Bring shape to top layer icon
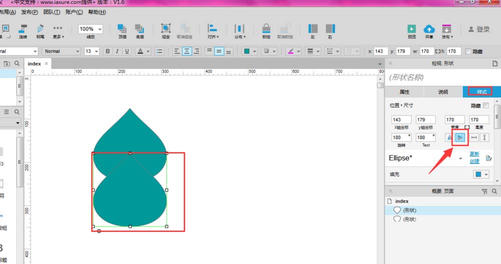The width and height of the screenshot is (501, 264). pos(122,28)
